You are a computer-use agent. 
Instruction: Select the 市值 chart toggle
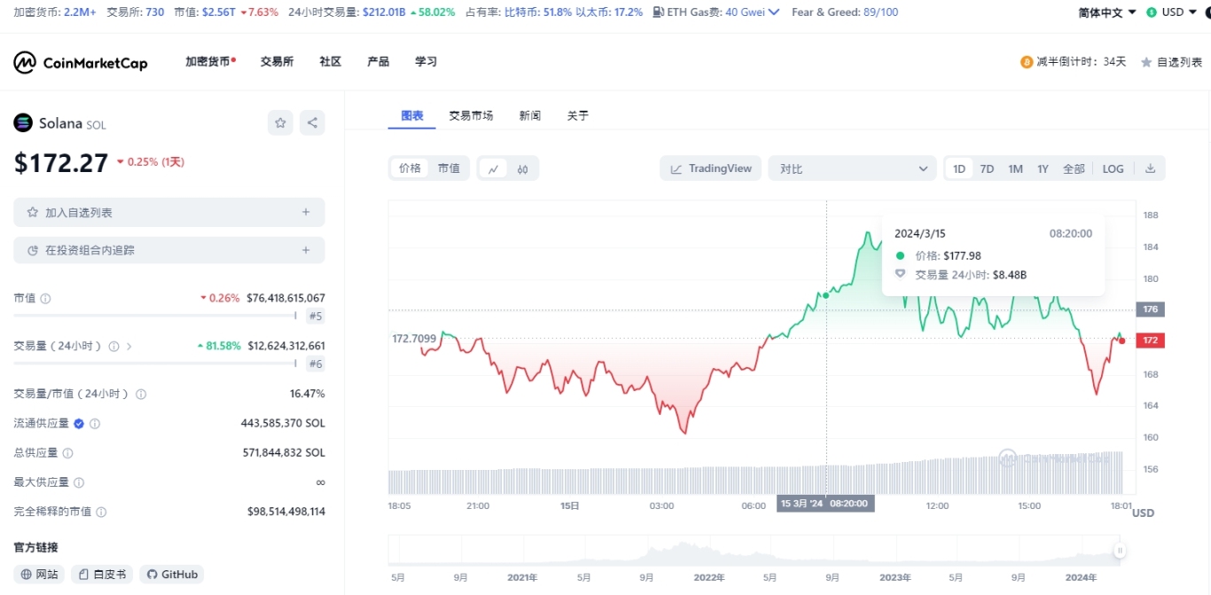[x=449, y=168]
